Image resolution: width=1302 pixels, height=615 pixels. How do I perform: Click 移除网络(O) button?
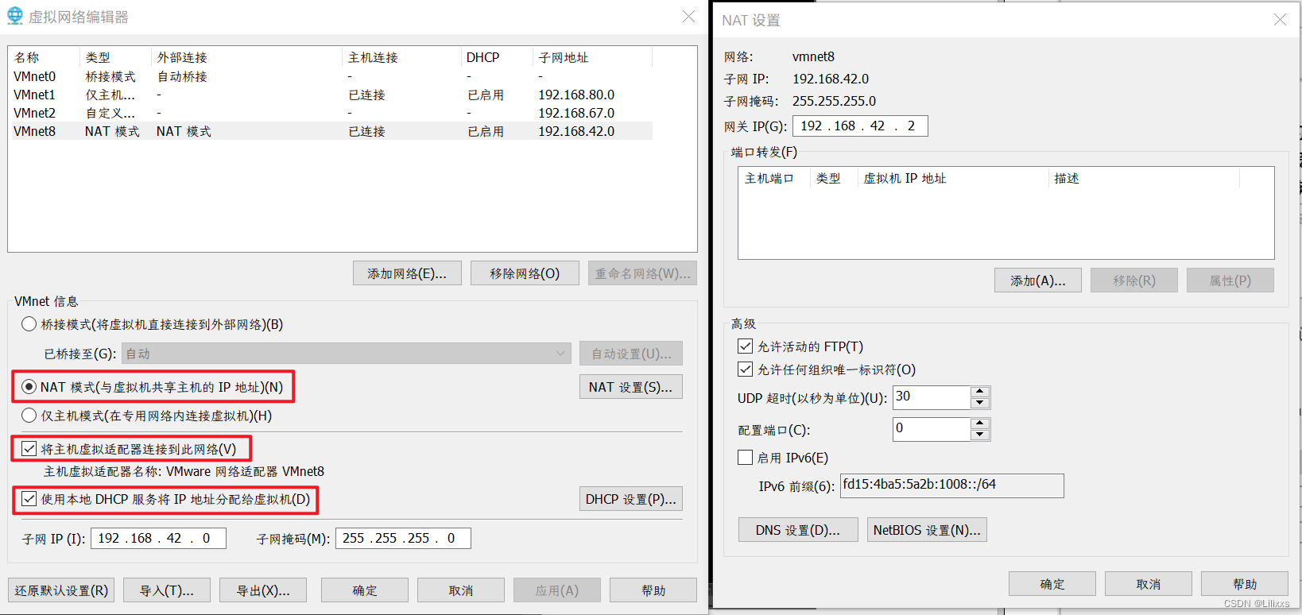[525, 273]
